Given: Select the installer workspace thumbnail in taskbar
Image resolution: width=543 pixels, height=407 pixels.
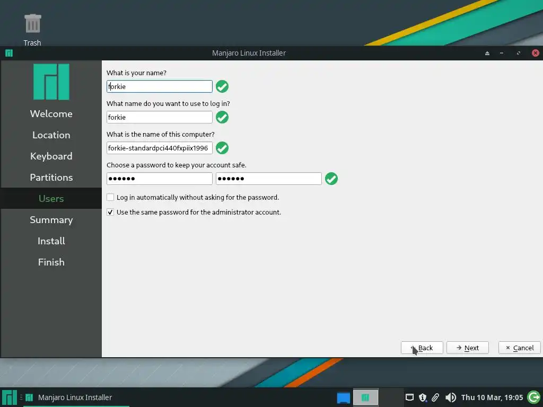Looking at the screenshot, I should coord(365,397).
